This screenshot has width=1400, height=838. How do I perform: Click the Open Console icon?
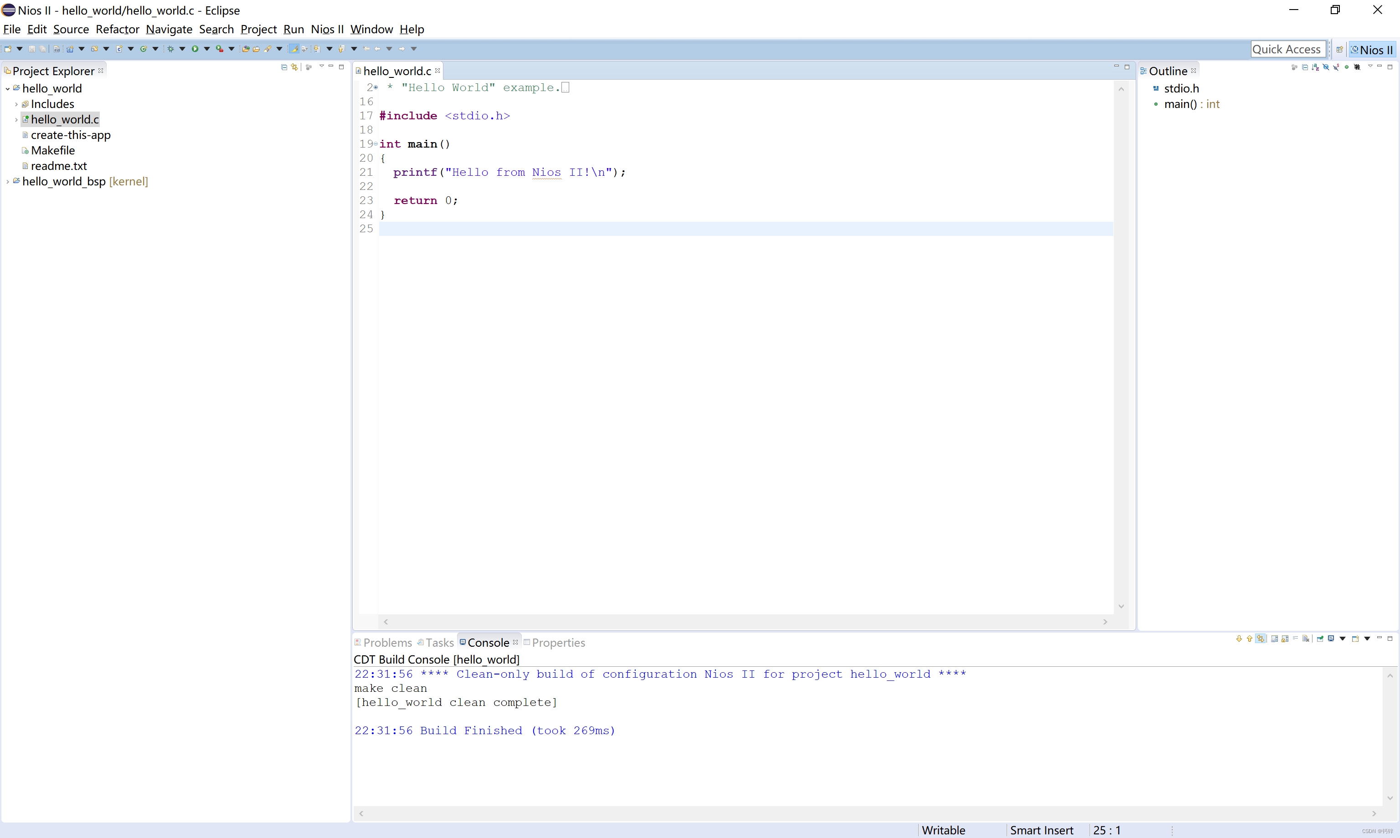tap(1355, 639)
